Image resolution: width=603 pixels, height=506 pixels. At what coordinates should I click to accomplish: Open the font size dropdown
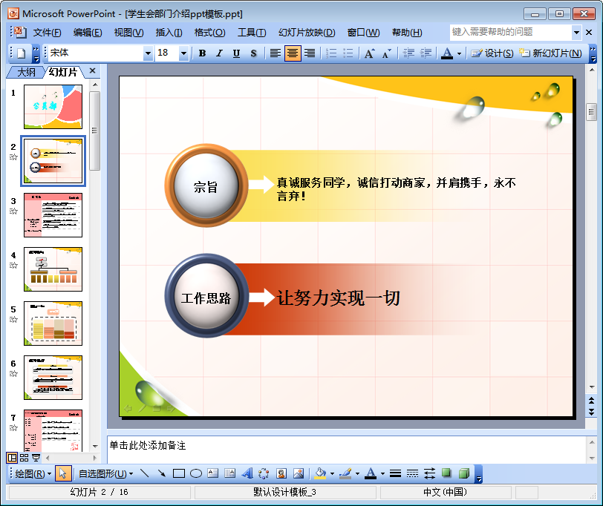[x=184, y=53]
